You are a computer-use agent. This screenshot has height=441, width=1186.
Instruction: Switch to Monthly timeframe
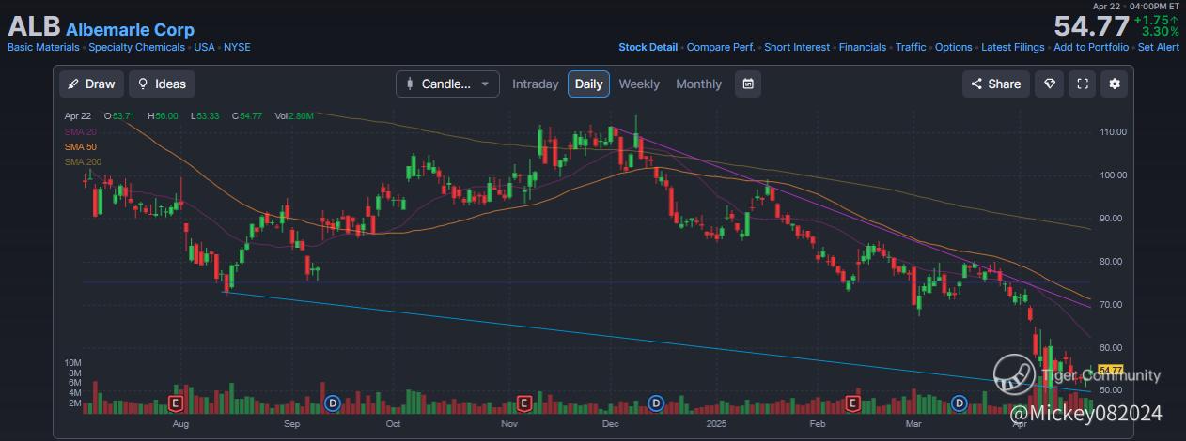(x=698, y=84)
